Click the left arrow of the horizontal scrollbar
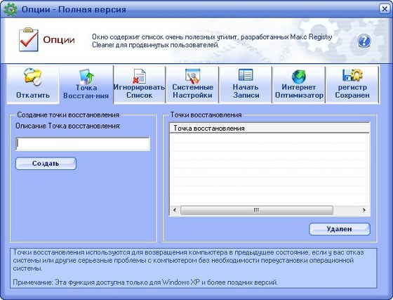This screenshot has height=300, width=393. click(175, 210)
